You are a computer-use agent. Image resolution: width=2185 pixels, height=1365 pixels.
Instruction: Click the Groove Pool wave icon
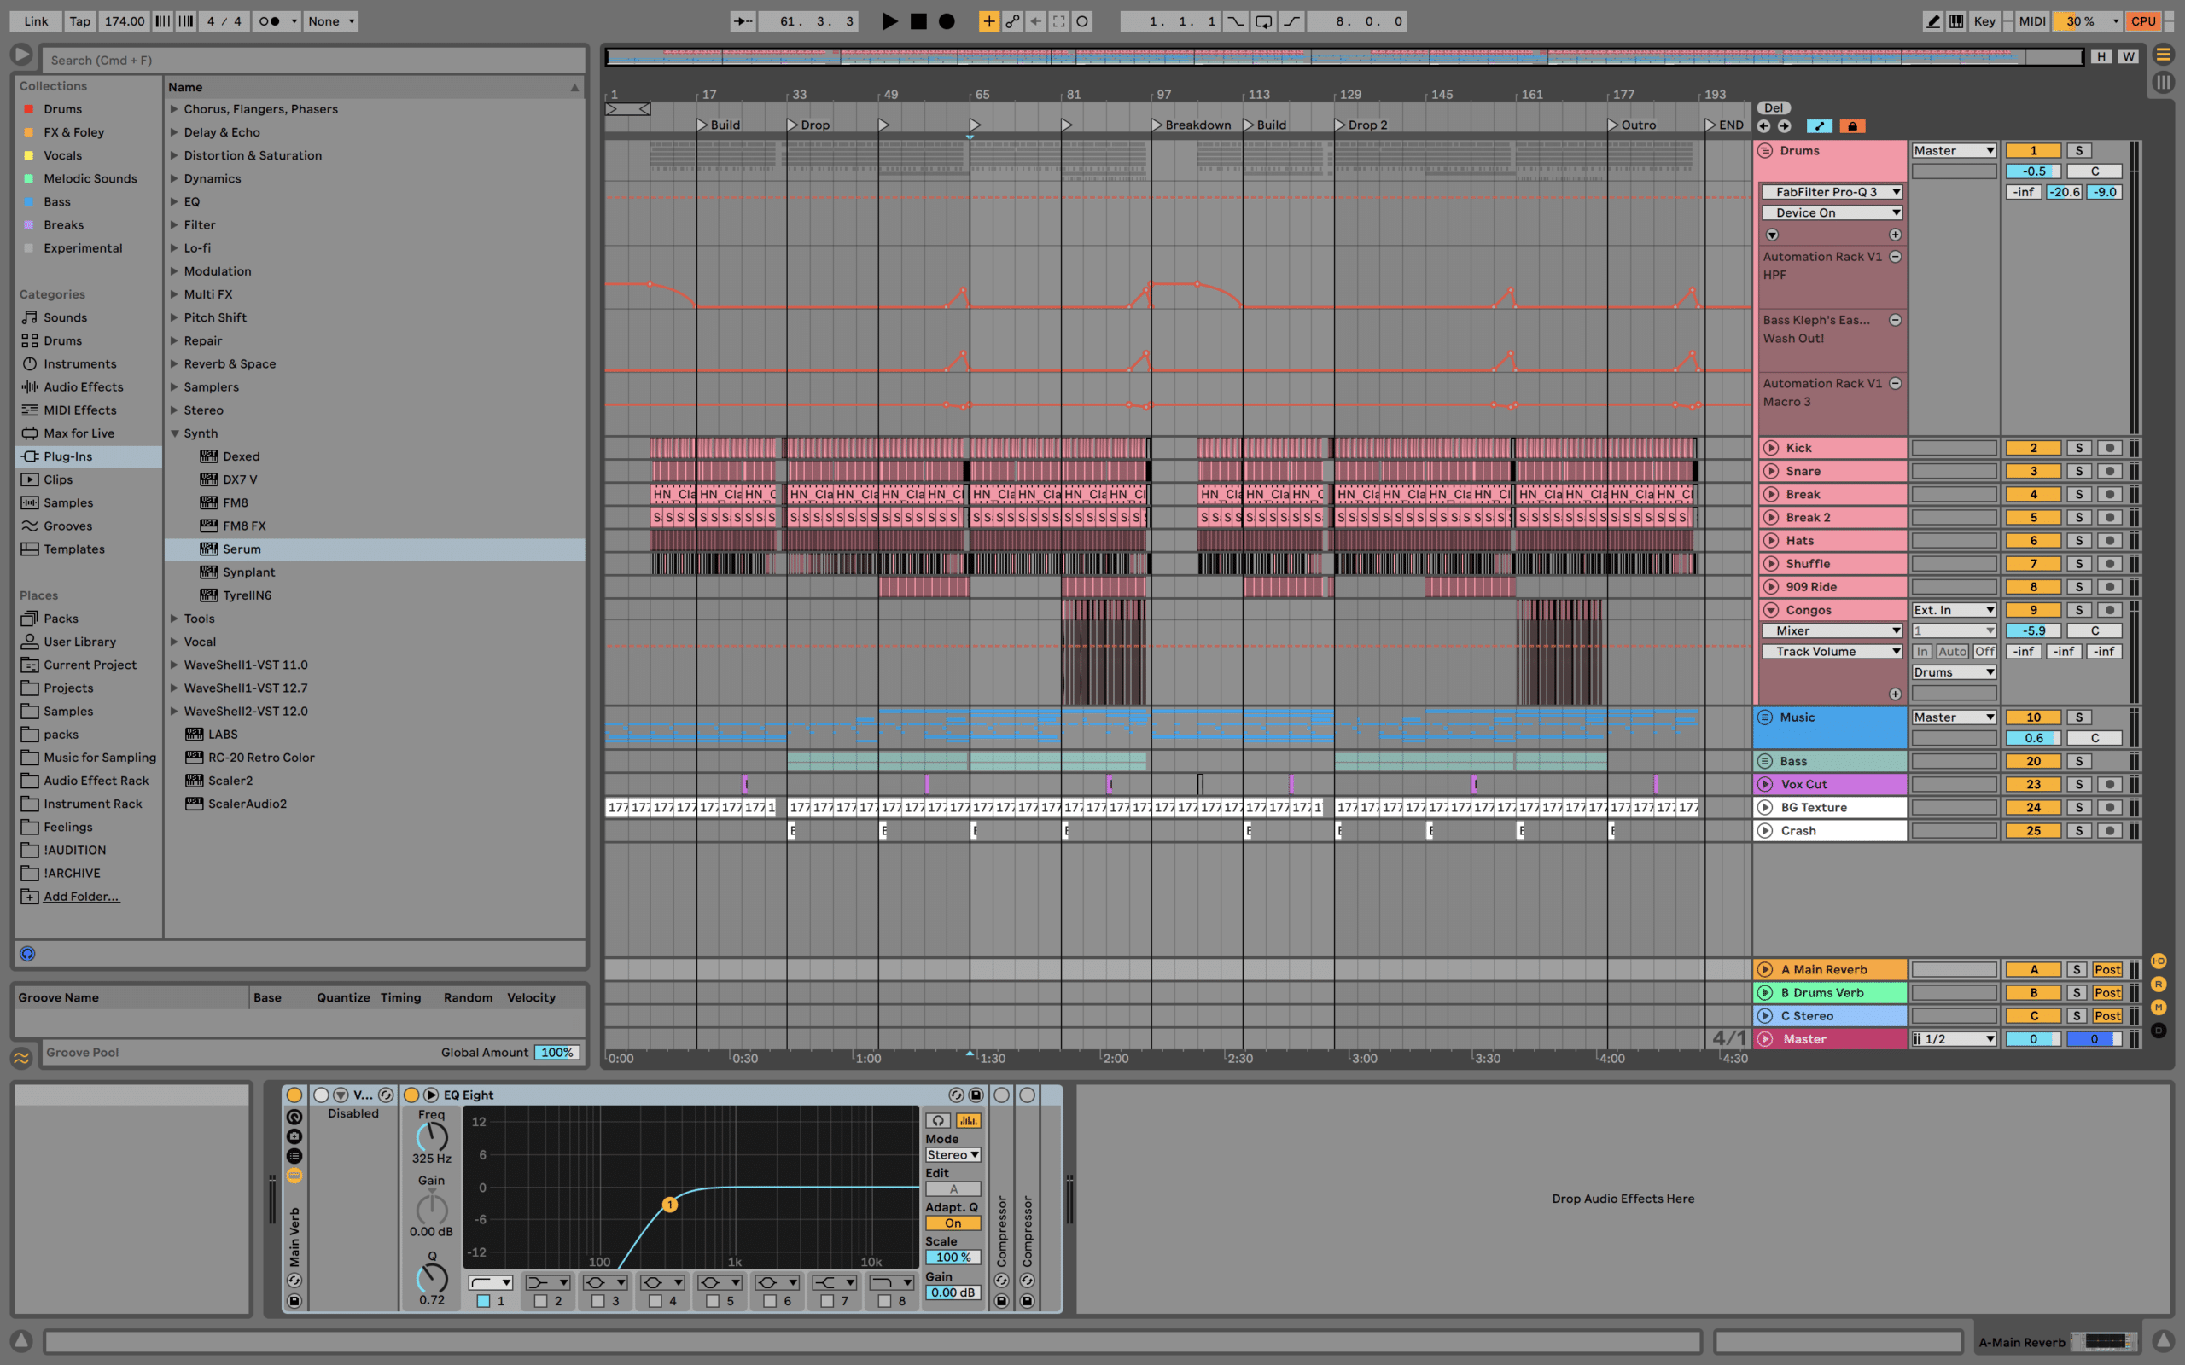(x=21, y=1056)
